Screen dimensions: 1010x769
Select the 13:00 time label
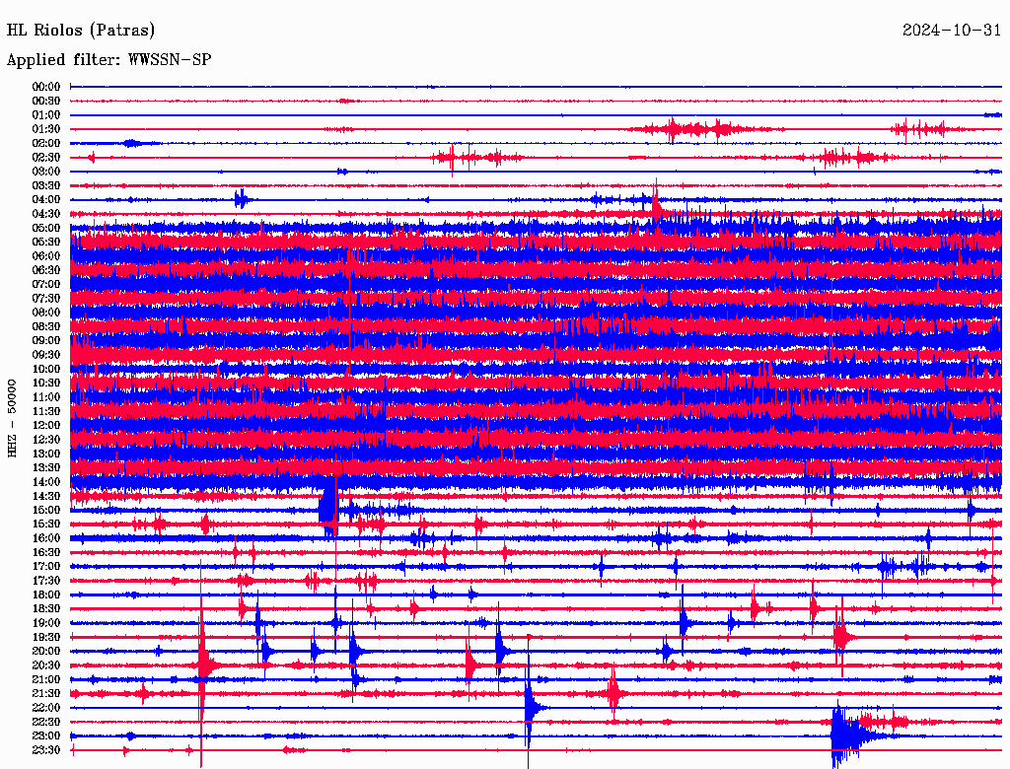click(46, 454)
